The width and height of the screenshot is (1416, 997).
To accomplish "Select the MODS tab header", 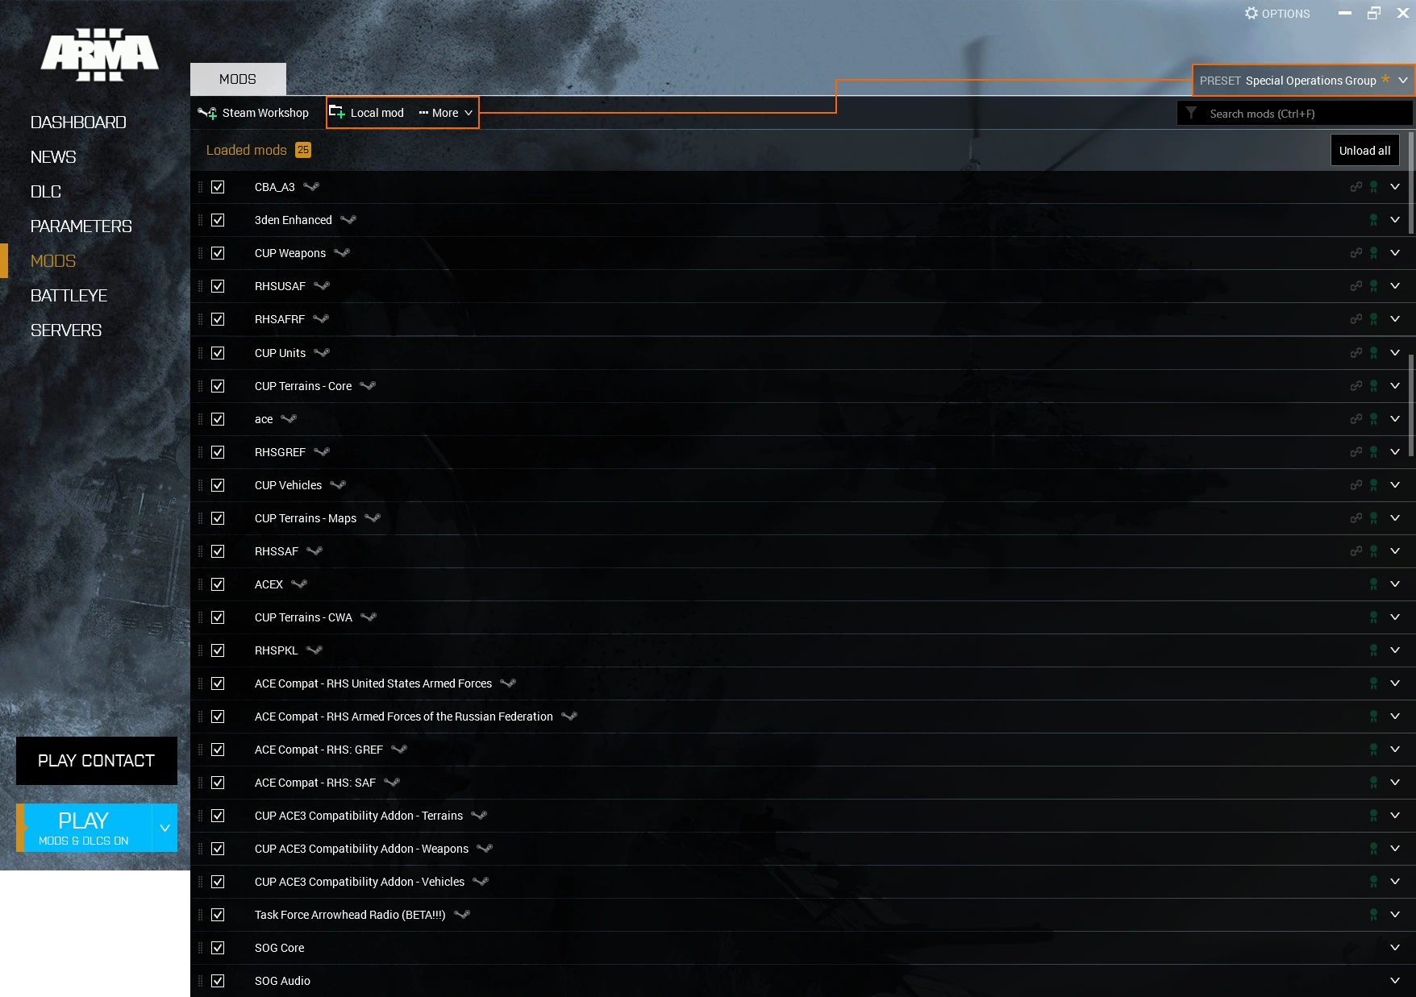I will click(238, 79).
